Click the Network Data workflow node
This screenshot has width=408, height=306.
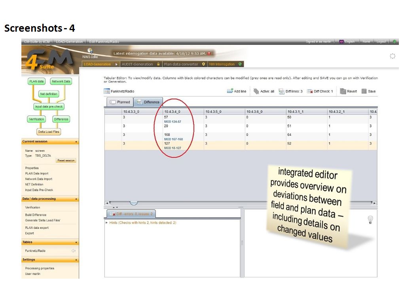point(61,82)
